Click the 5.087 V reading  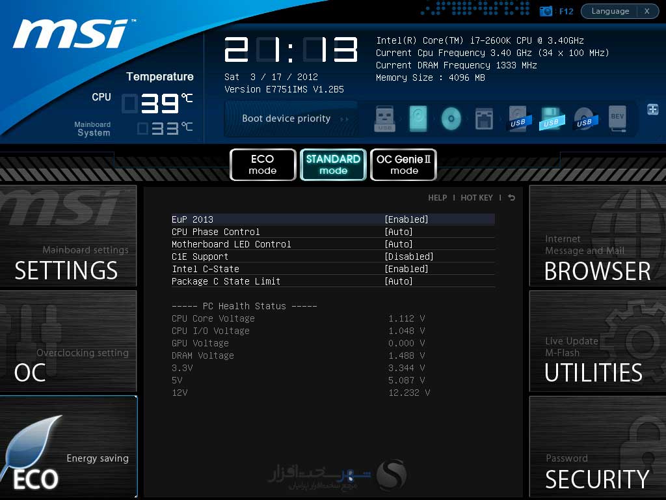406,380
